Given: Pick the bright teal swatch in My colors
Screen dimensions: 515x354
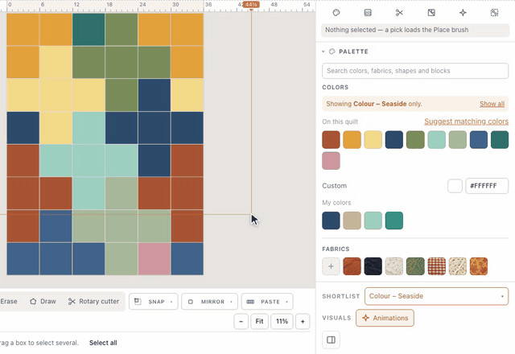Looking at the screenshot, I should coord(394,220).
